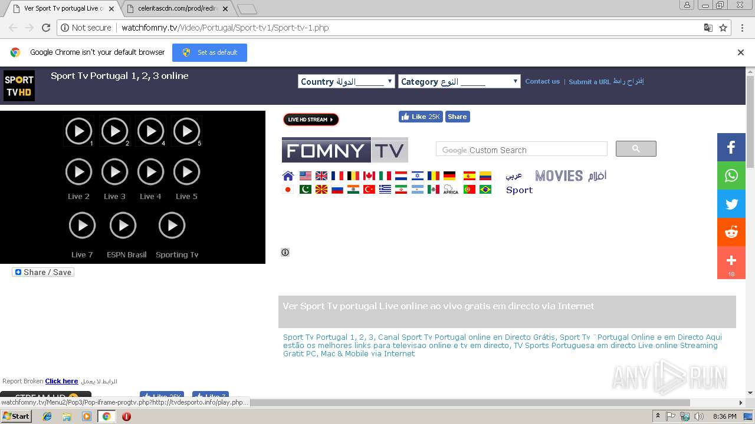Click the home icon beside flags
The image size is (755, 424).
pos(288,175)
